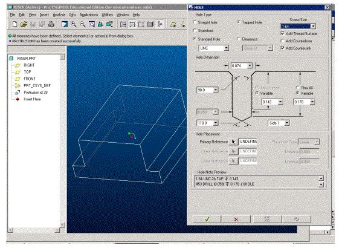Open a file using the folder icon
The width and height of the screenshot is (342, 248).
coord(24,24)
